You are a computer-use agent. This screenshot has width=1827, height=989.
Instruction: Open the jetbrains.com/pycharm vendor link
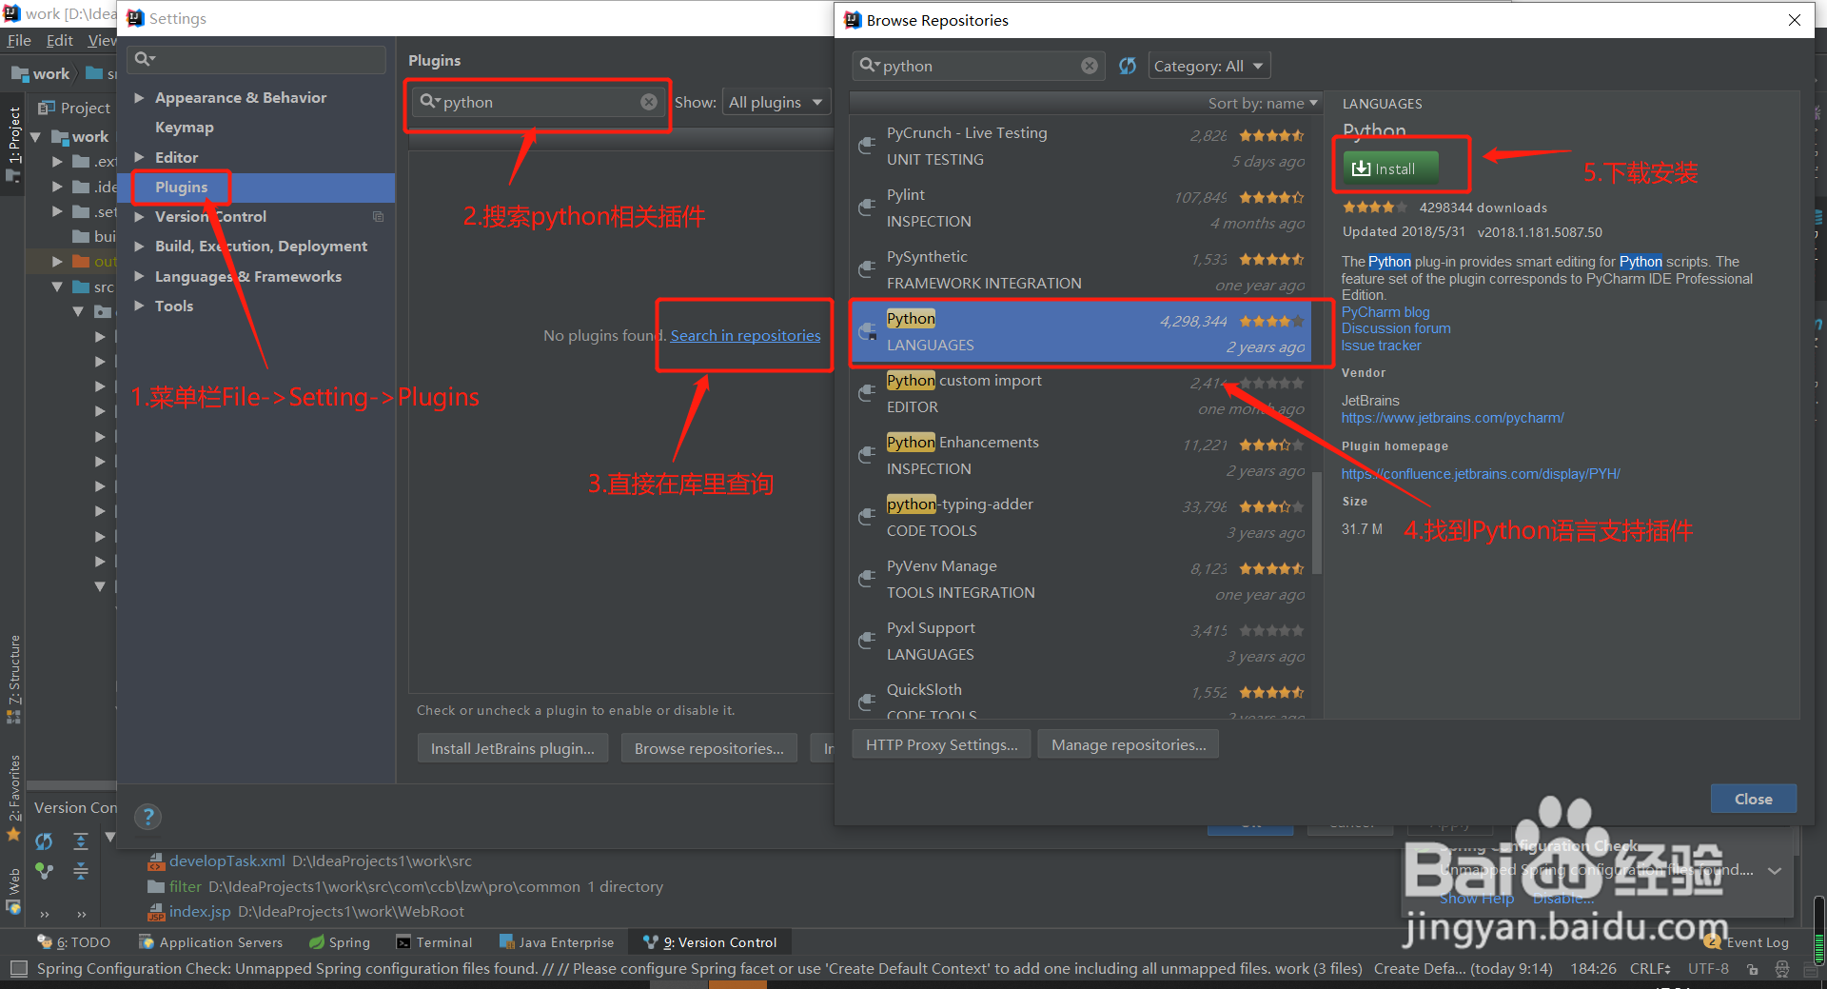tap(1452, 418)
